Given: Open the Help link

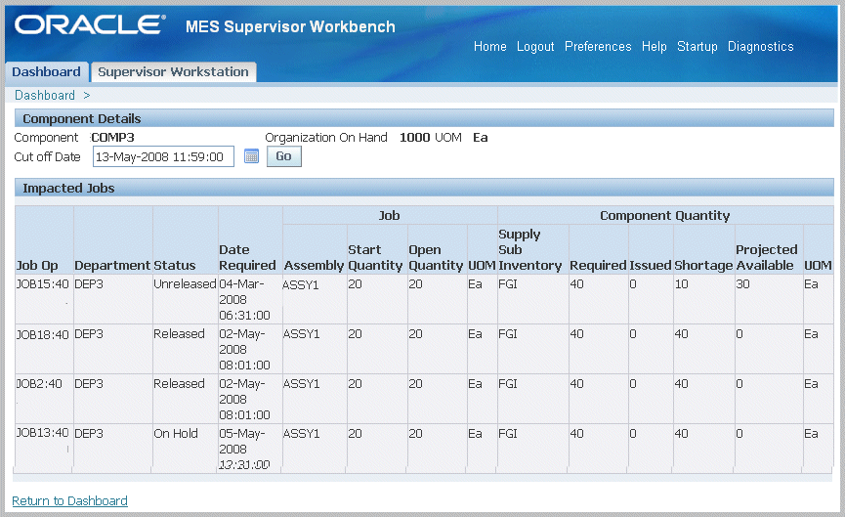Looking at the screenshot, I should tap(654, 46).
